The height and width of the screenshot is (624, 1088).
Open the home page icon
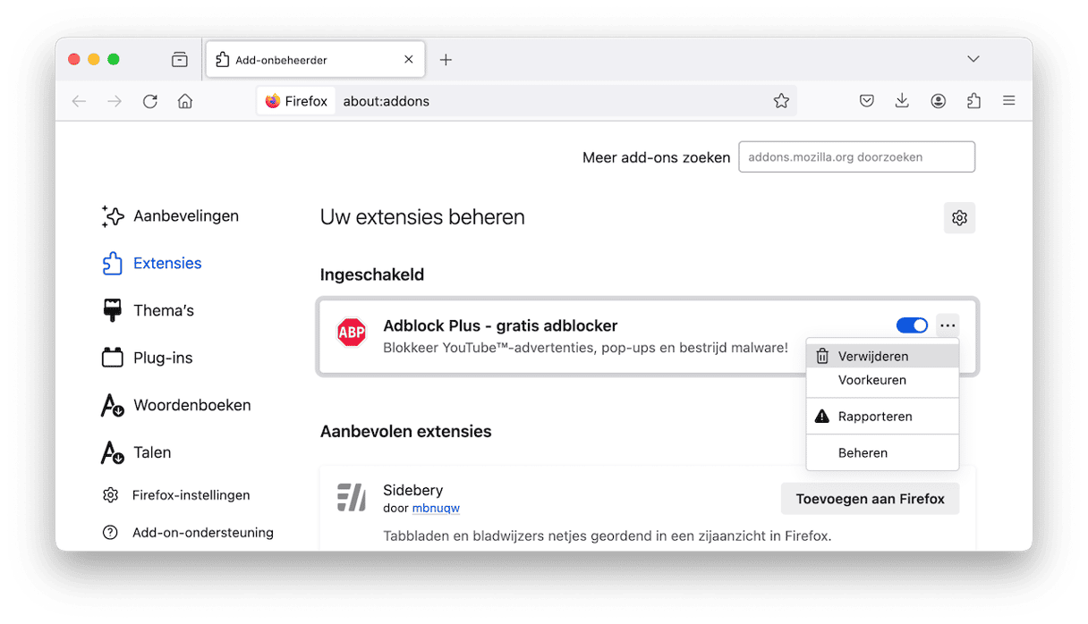click(185, 101)
